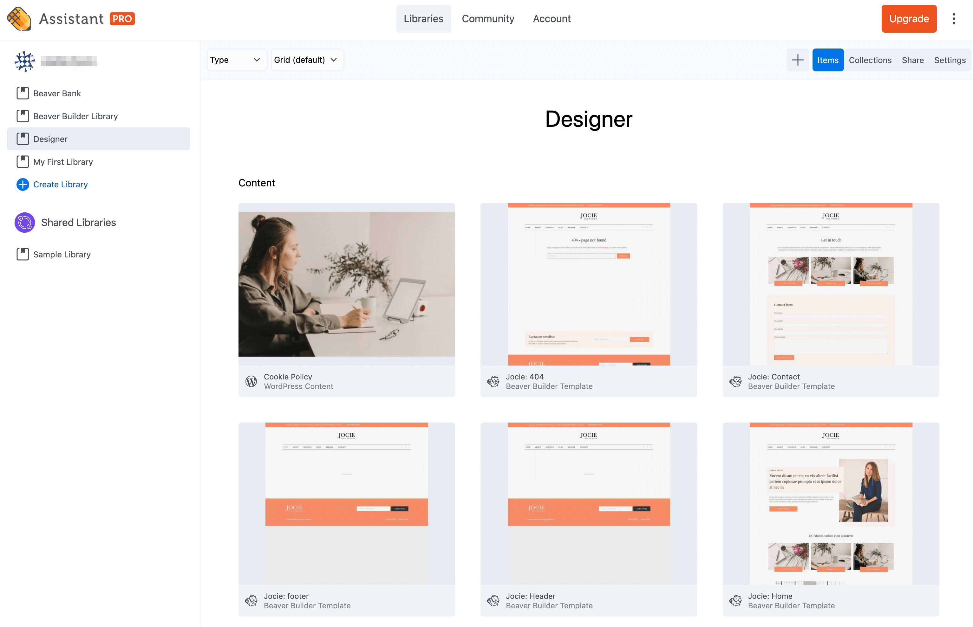Click the three-dot overflow menu
This screenshot has width=973, height=627.
(x=956, y=19)
